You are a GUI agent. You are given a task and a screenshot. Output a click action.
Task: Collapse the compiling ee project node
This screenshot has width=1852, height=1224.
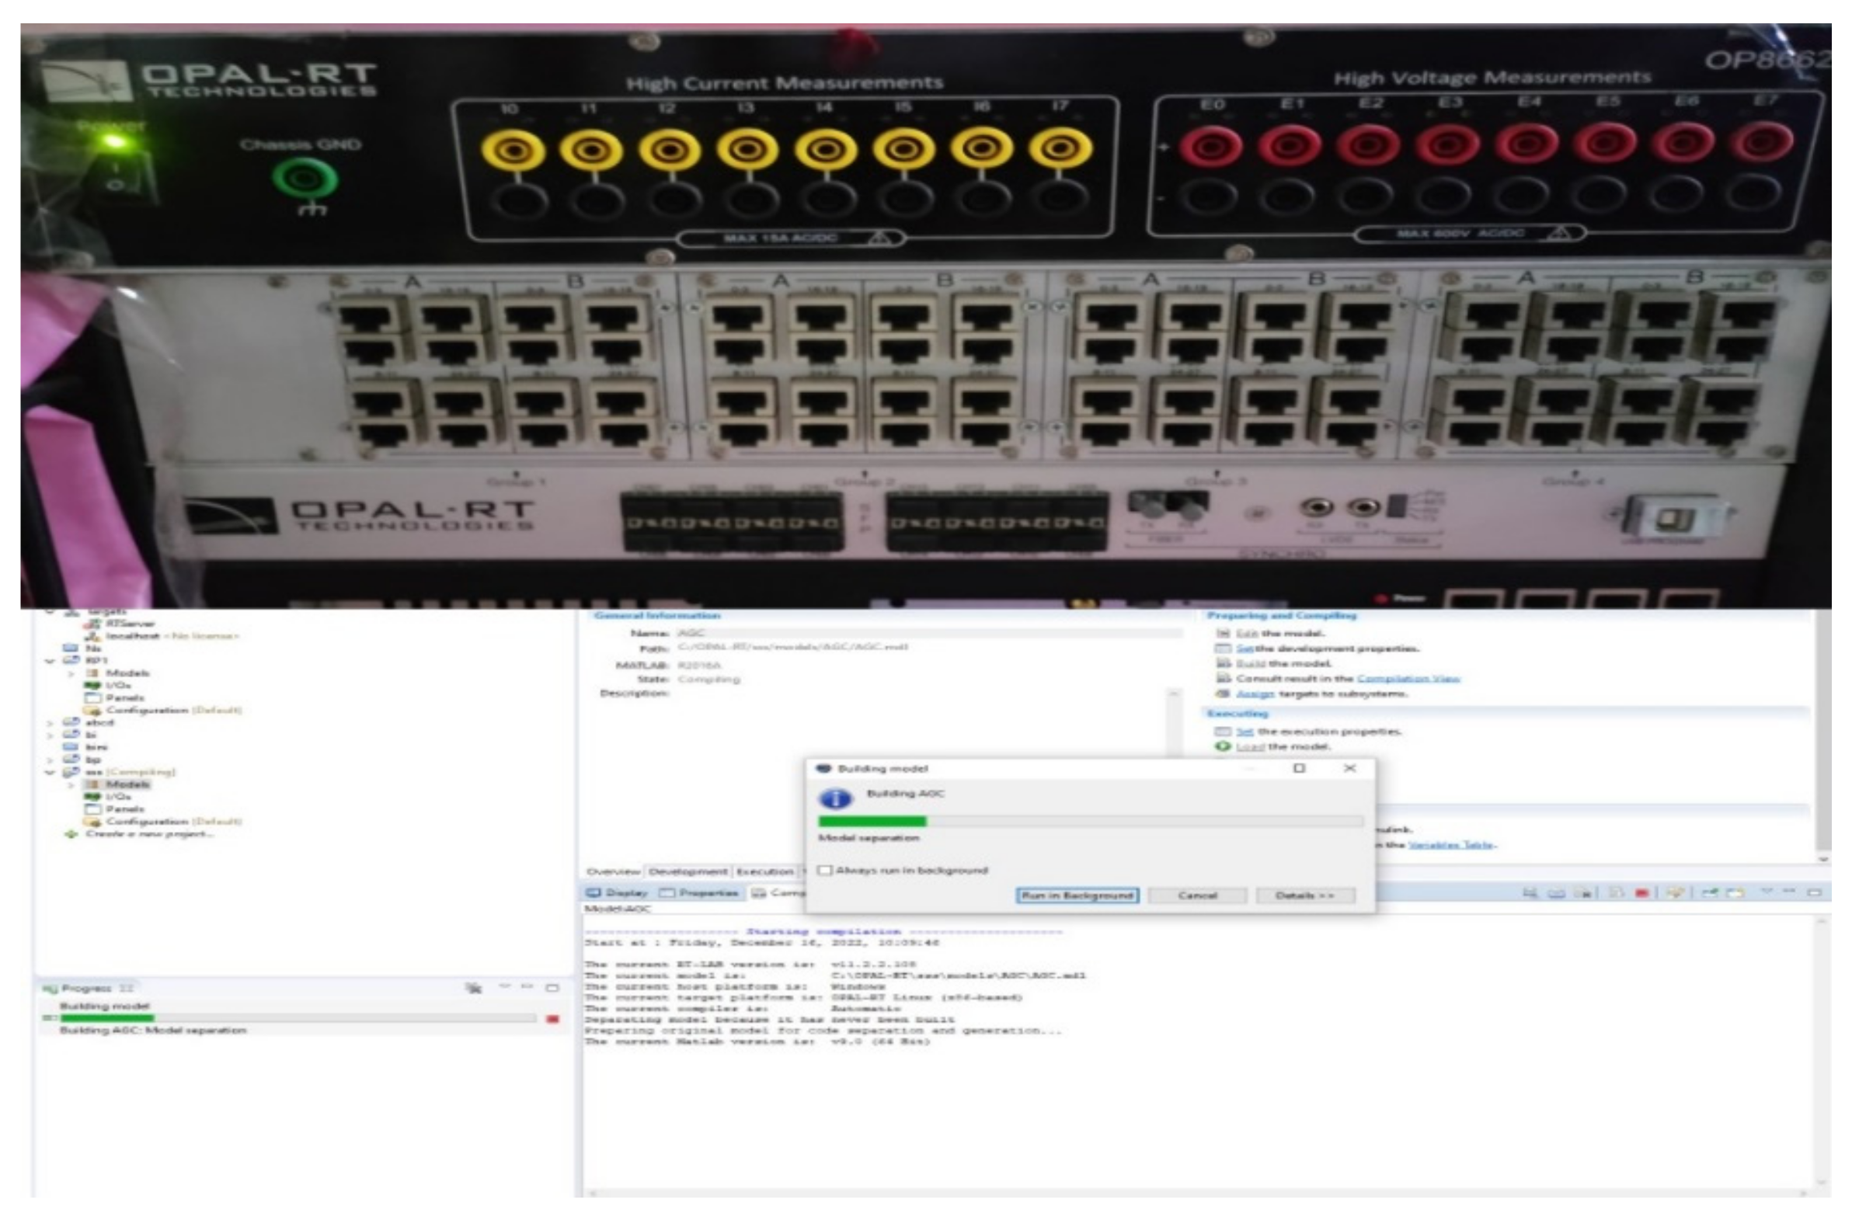(50, 772)
